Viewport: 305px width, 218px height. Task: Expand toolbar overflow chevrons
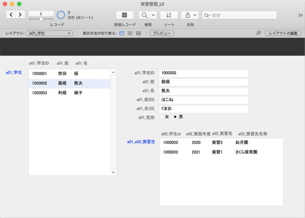click(x=300, y=15)
